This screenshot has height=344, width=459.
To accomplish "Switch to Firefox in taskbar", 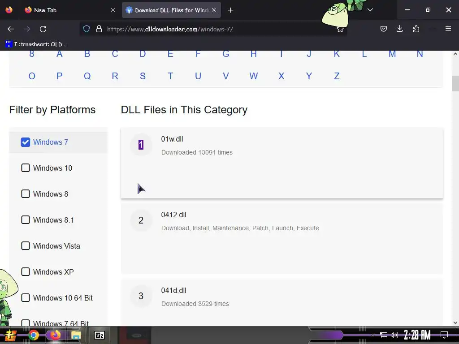I will coord(55,335).
